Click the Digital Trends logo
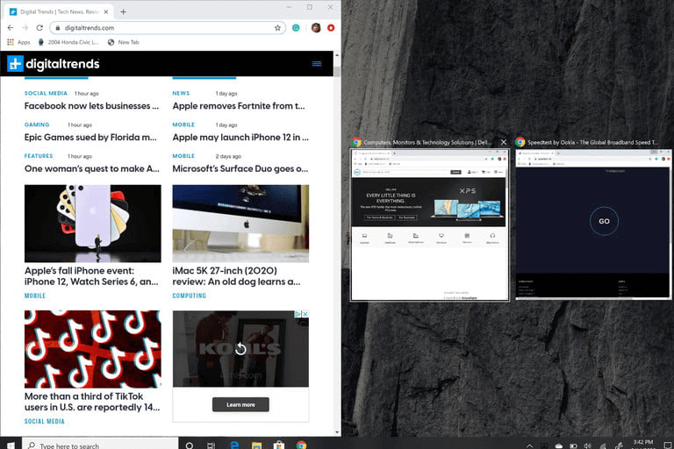This screenshot has height=449, width=674. 54,64
